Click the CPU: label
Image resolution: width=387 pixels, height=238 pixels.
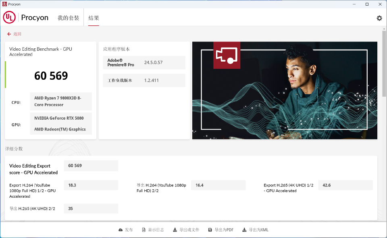[x=16, y=103]
